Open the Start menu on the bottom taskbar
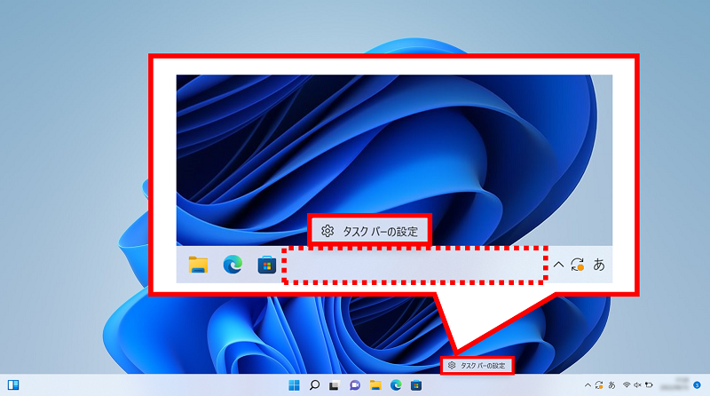710x396 pixels. (x=294, y=385)
